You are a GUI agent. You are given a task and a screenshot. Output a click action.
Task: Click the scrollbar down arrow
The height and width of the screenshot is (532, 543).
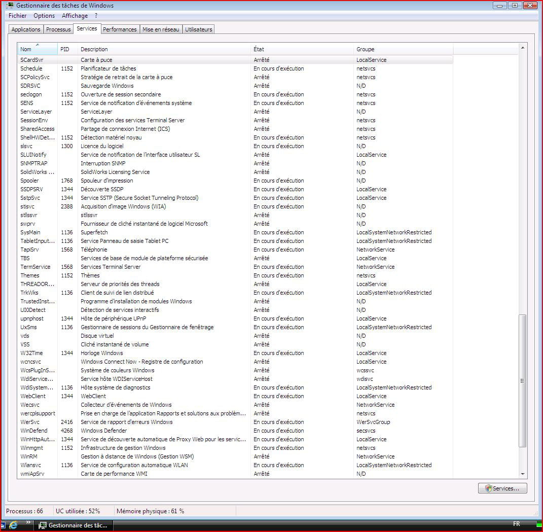(x=523, y=474)
